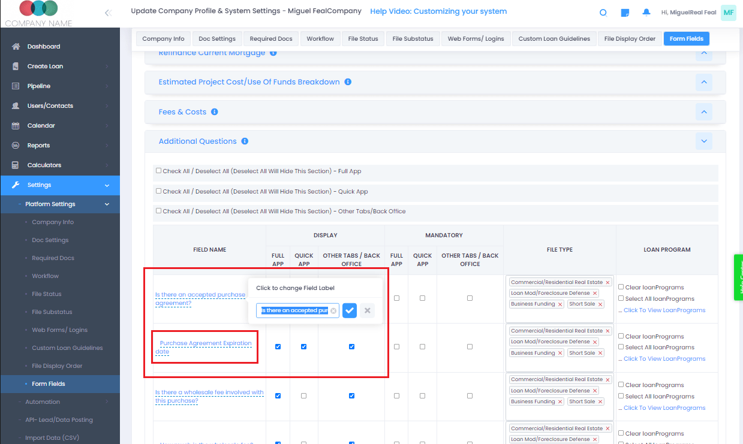The width and height of the screenshot is (743, 444).
Task: Cancel label edit with grey X button
Action: [x=368, y=310]
